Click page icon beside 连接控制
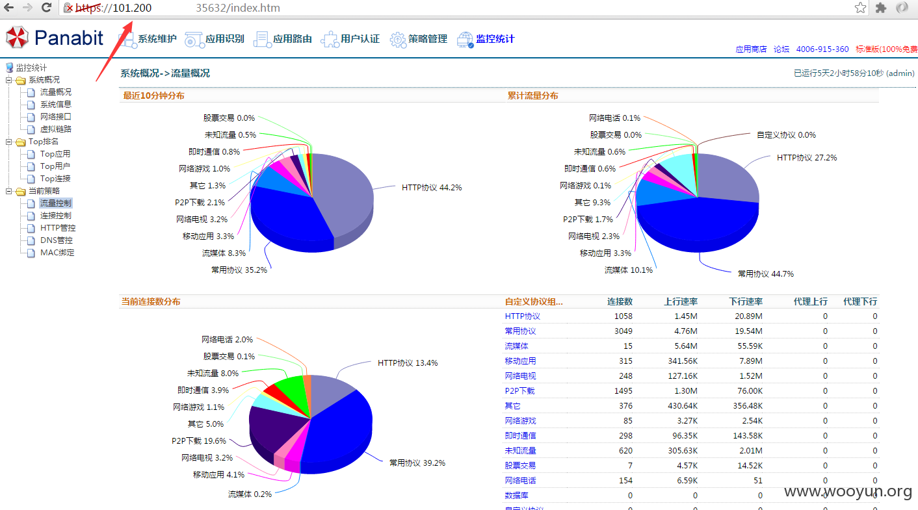The width and height of the screenshot is (918, 510). [31, 216]
